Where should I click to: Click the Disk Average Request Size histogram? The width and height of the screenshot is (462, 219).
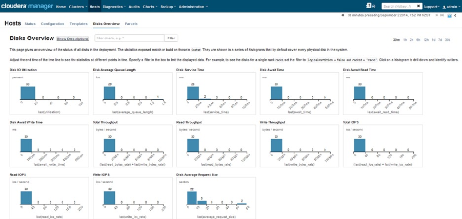216,198
